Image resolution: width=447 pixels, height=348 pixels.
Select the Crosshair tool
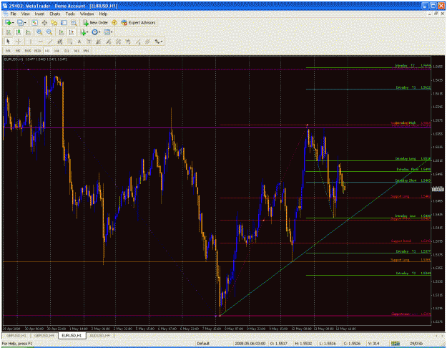tap(19, 42)
